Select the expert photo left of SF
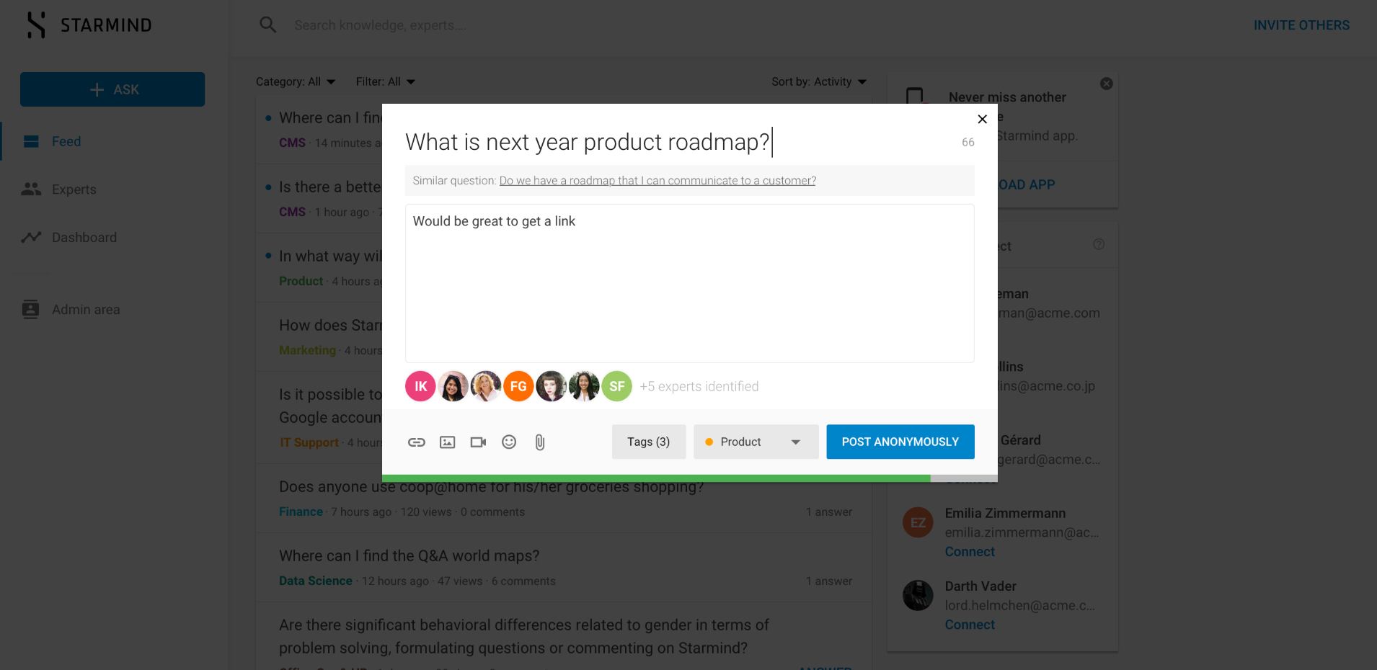Image resolution: width=1377 pixels, height=670 pixels. (584, 386)
